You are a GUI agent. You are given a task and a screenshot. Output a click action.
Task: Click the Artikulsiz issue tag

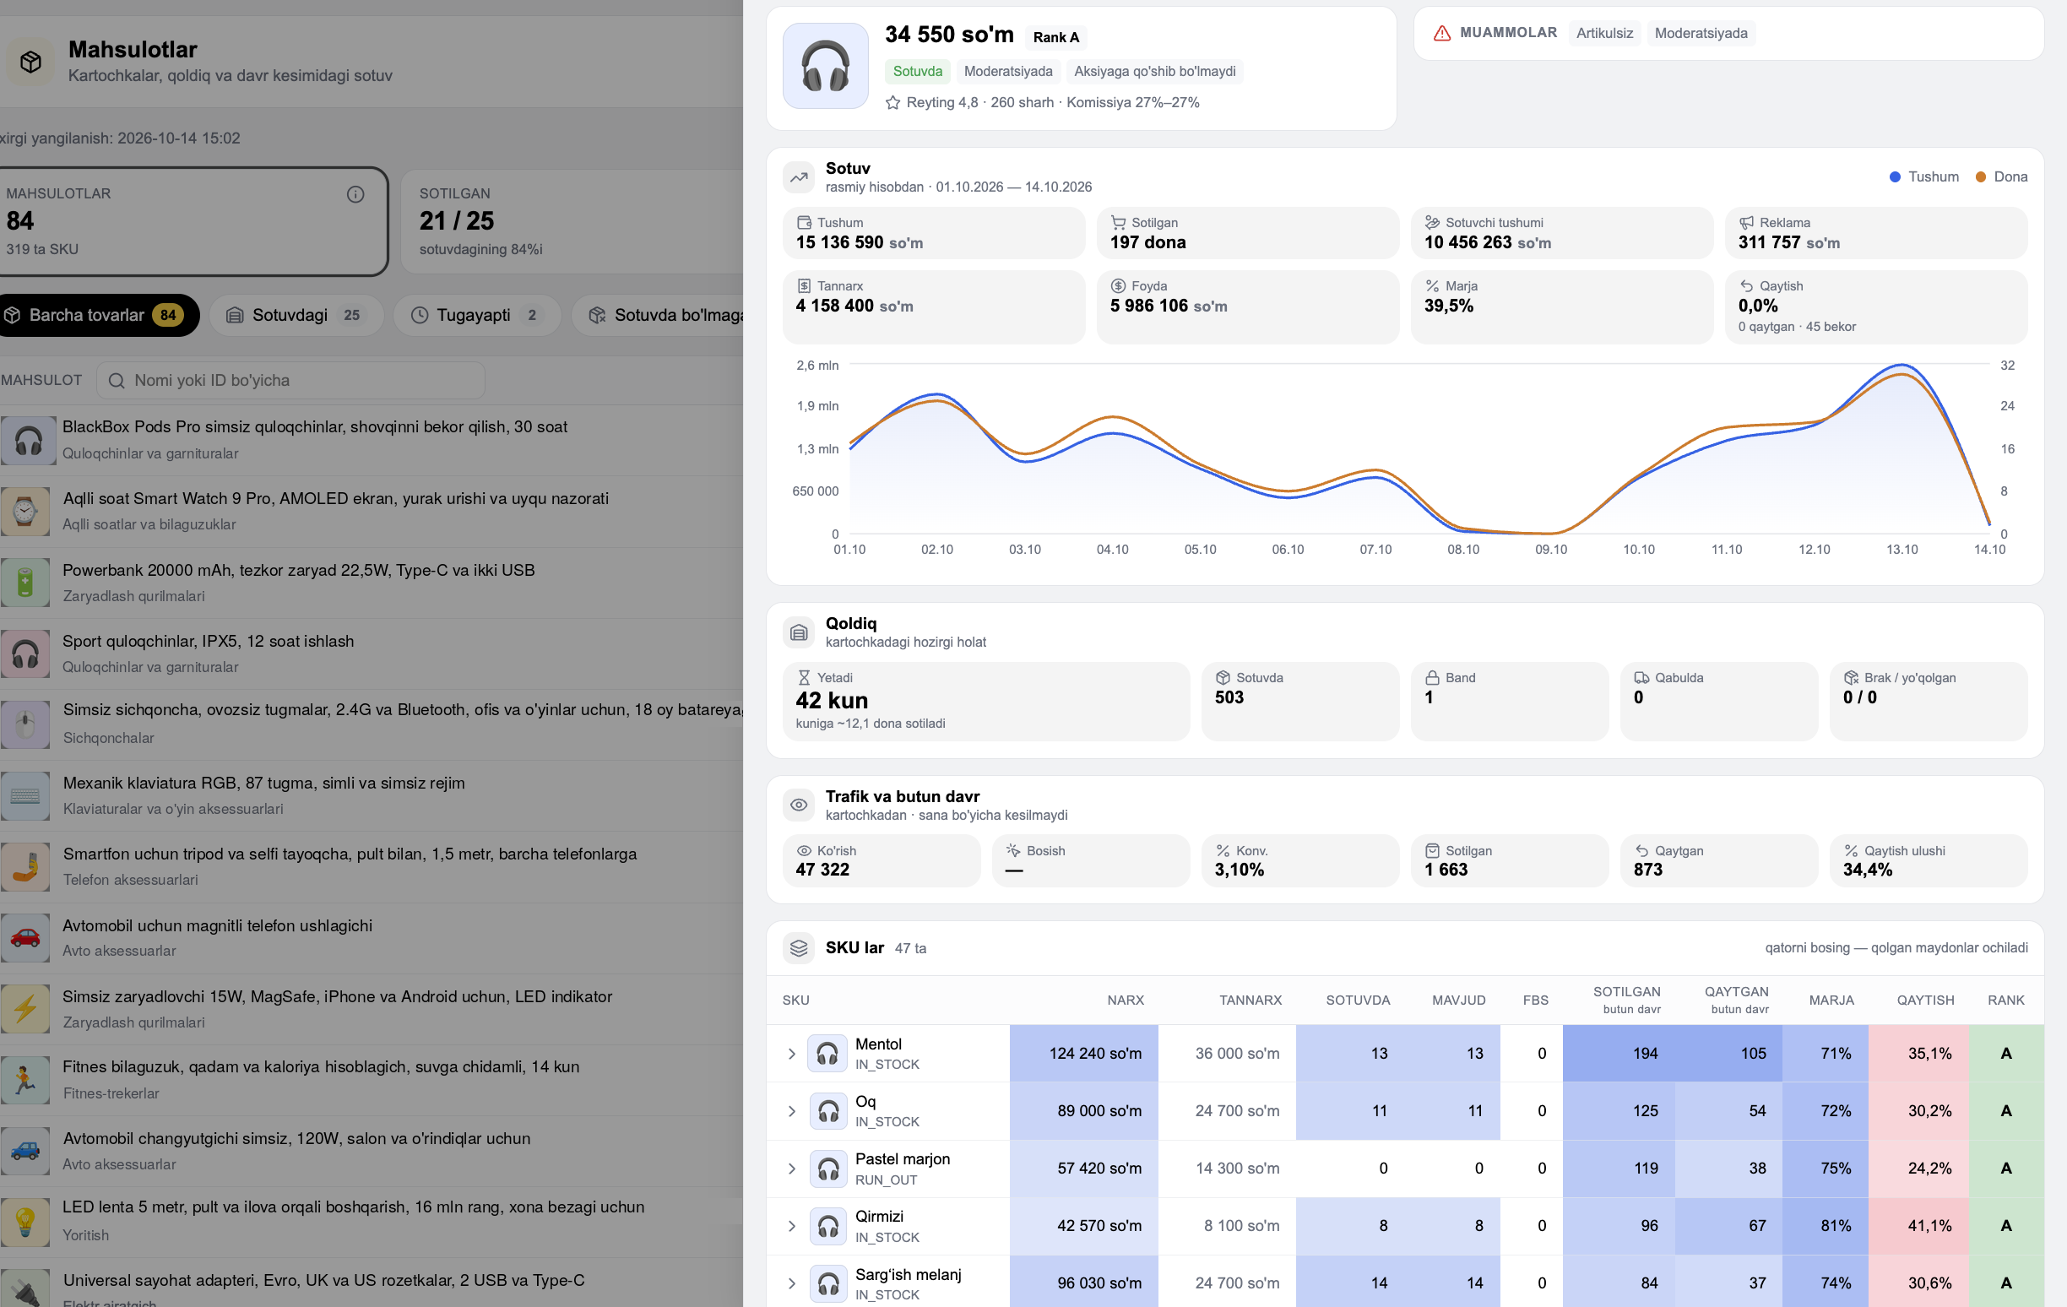click(x=1604, y=34)
